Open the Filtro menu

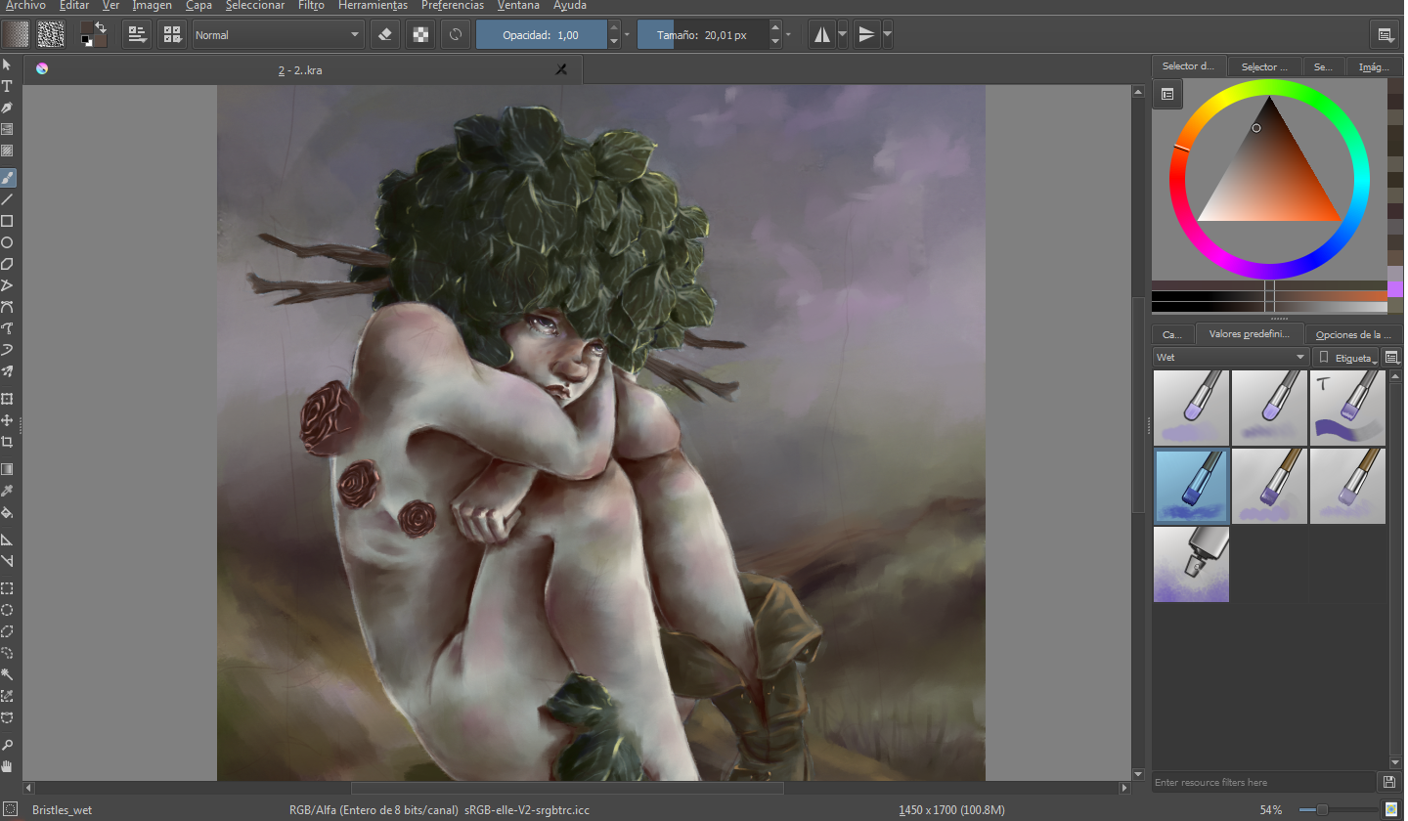(x=311, y=6)
